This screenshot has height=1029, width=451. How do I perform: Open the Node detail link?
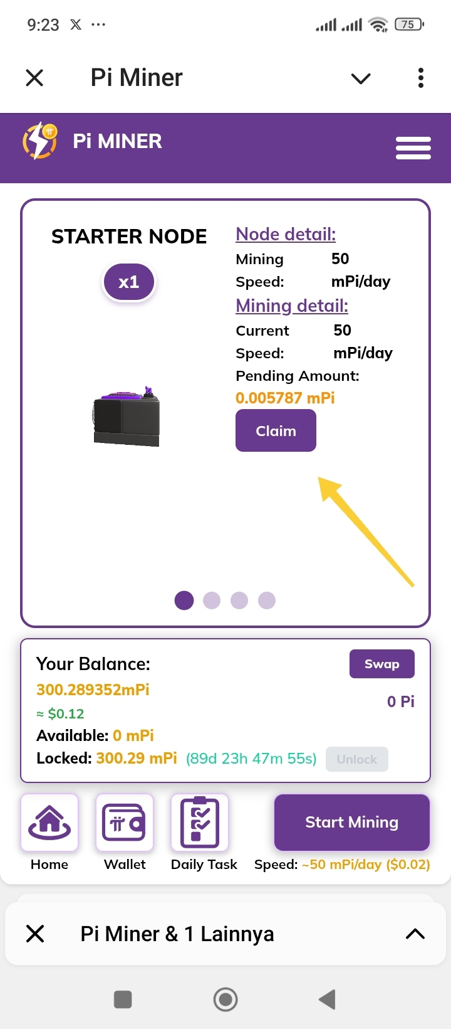coord(286,234)
